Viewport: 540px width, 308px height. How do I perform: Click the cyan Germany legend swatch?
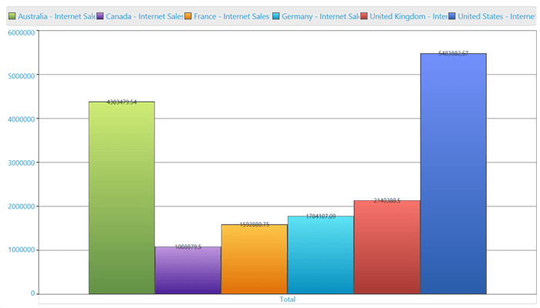coord(276,16)
